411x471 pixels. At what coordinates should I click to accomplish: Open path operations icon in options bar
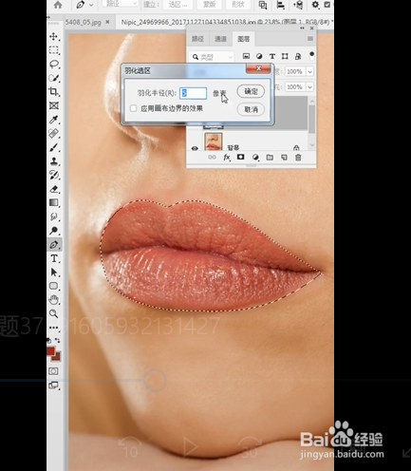(263, 5)
